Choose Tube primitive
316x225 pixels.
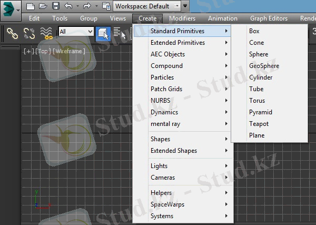(270, 89)
